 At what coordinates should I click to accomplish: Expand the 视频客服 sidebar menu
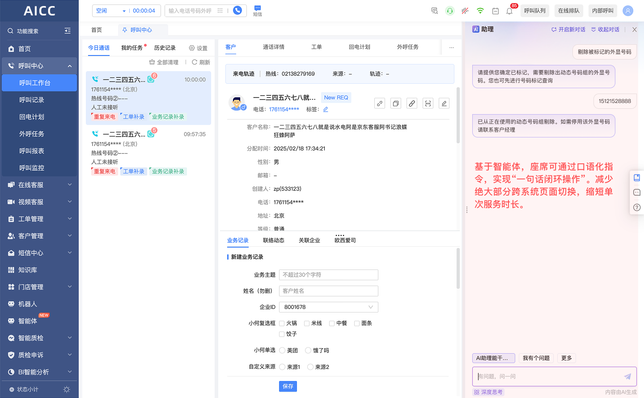click(x=39, y=202)
